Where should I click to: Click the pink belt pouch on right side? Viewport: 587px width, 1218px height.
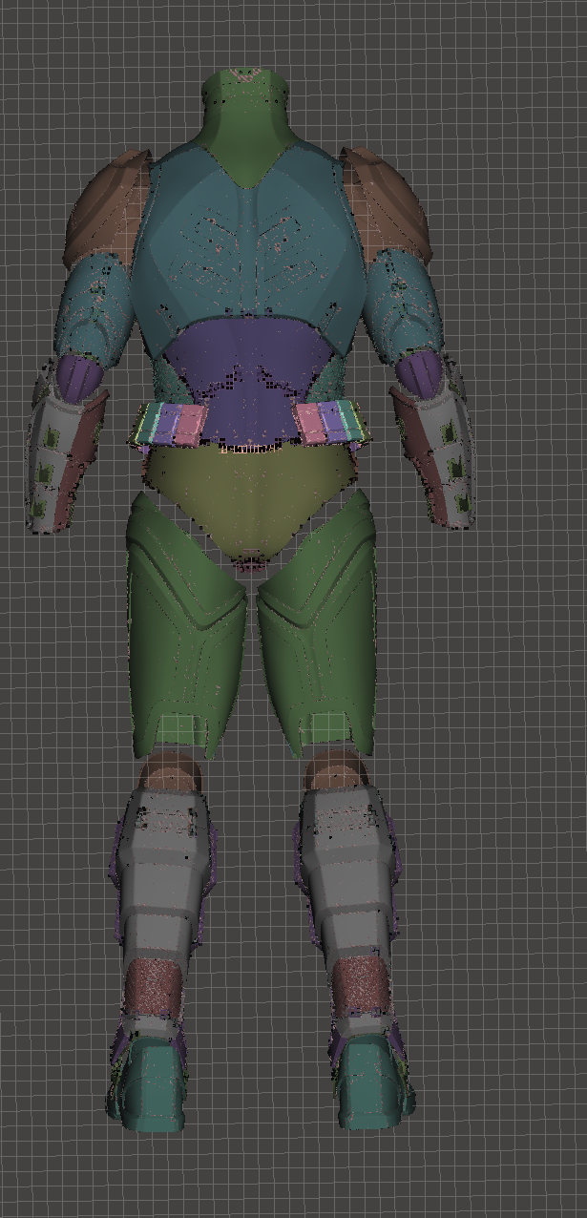(x=312, y=422)
